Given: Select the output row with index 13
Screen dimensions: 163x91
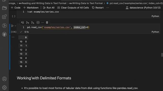Looking at the screenshot, I should coord(23,54).
